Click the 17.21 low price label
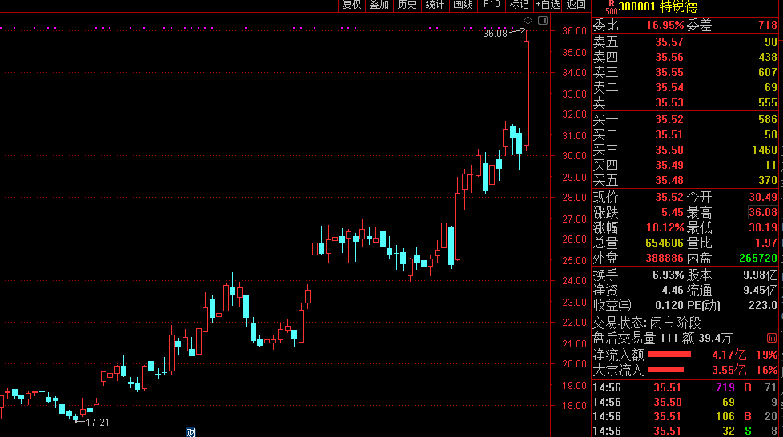Image resolution: width=783 pixels, height=437 pixels. 97,422
